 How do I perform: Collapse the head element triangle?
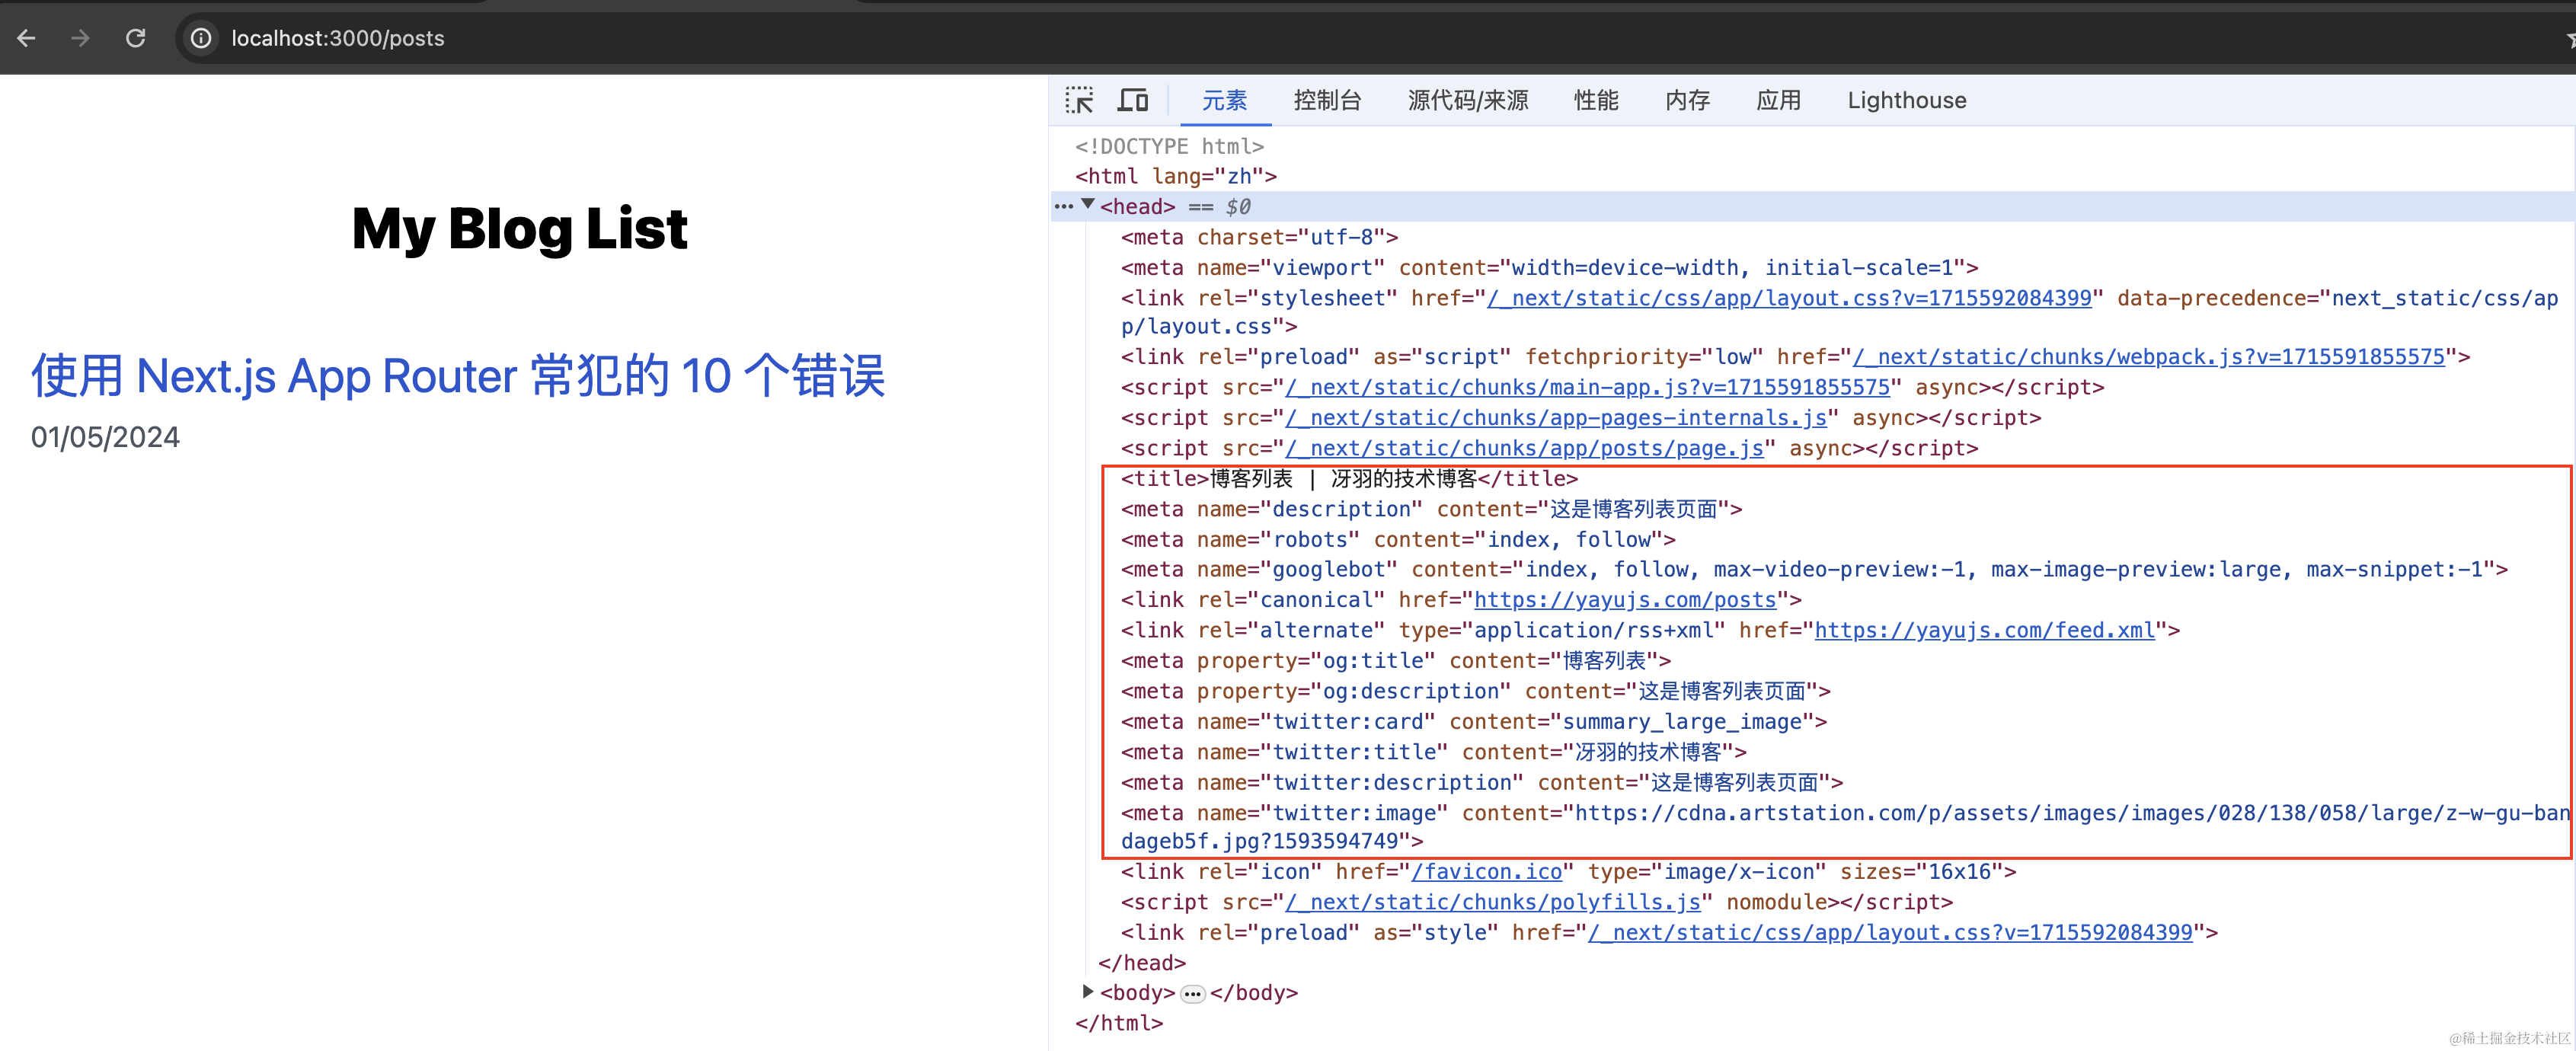pos(1088,204)
